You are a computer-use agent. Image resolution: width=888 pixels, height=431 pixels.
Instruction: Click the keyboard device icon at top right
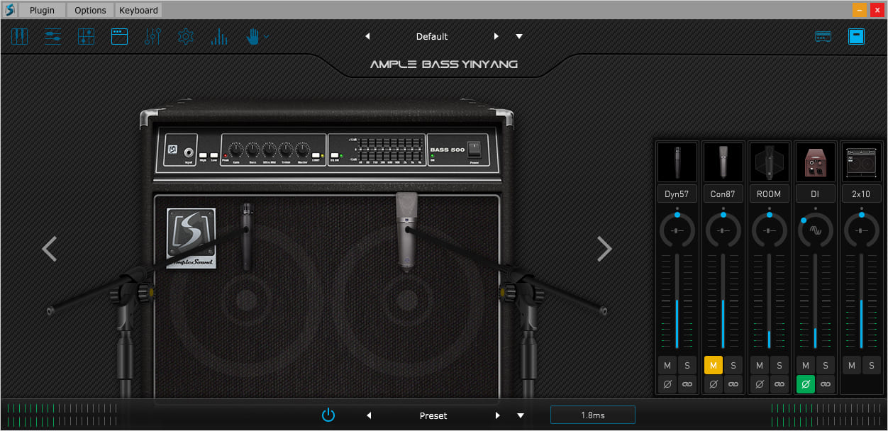point(823,36)
